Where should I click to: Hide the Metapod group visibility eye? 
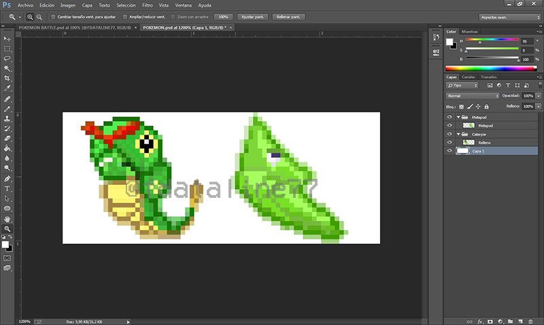449,117
